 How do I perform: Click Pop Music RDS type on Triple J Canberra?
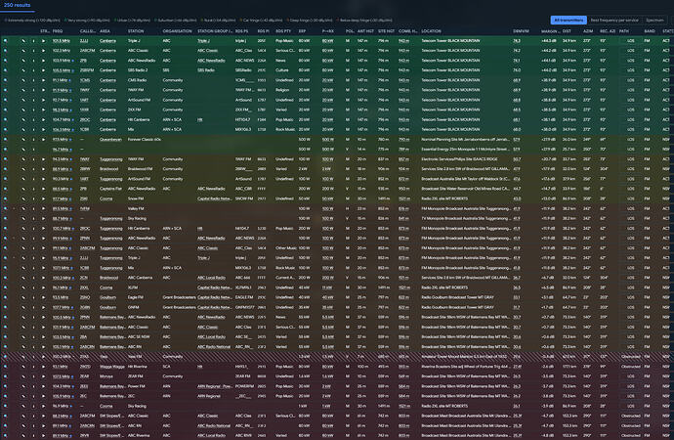284,41
